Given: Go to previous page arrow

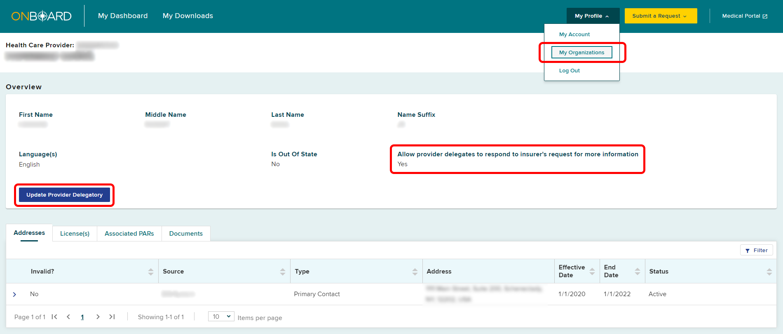Looking at the screenshot, I should coord(68,317).
